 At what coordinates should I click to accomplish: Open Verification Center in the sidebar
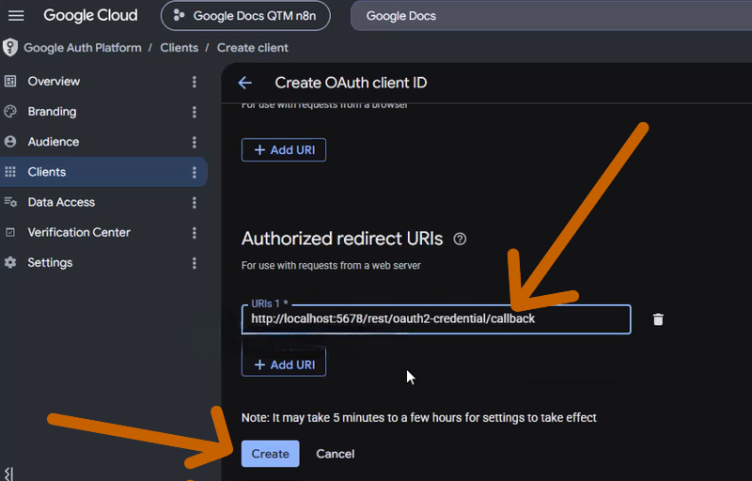[103, 232]
